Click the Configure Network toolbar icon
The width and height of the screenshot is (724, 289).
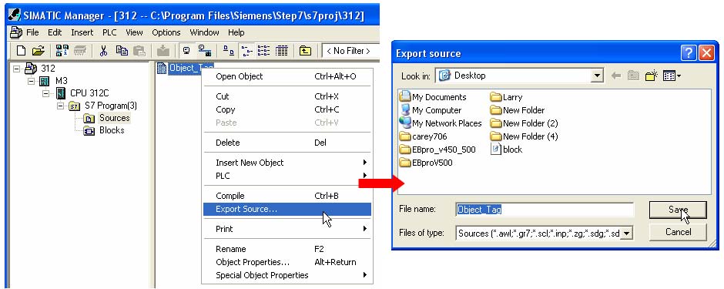[x=204, y=50]
